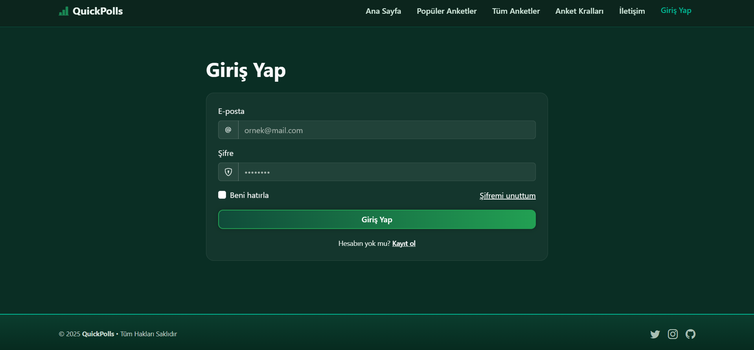This screenshot has width=754, height=350.
Task: Click the green Giriş Yap nav link
Action: click(x=676, y=11)
